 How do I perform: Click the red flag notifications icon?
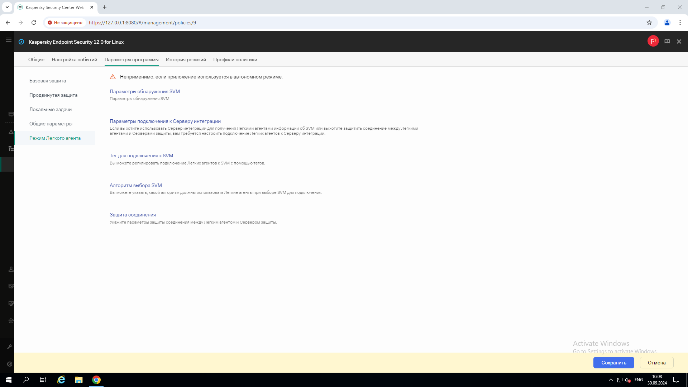[x=653, y=41]
